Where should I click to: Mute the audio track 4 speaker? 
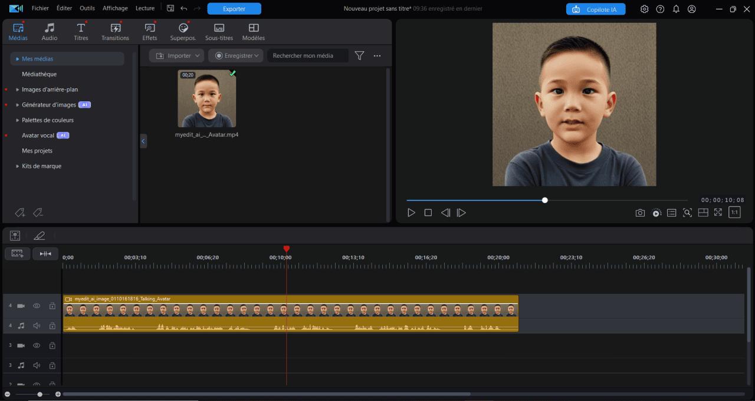[37, 326]
